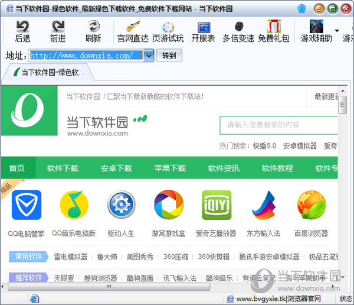
Task: Click the horizontal scrollbar left arrow
Action: 3,287
